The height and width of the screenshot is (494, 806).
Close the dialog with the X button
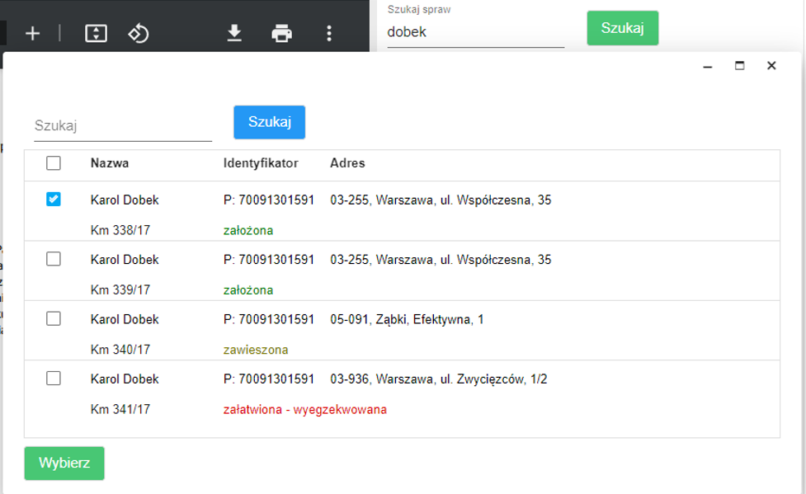pos(771,65)
